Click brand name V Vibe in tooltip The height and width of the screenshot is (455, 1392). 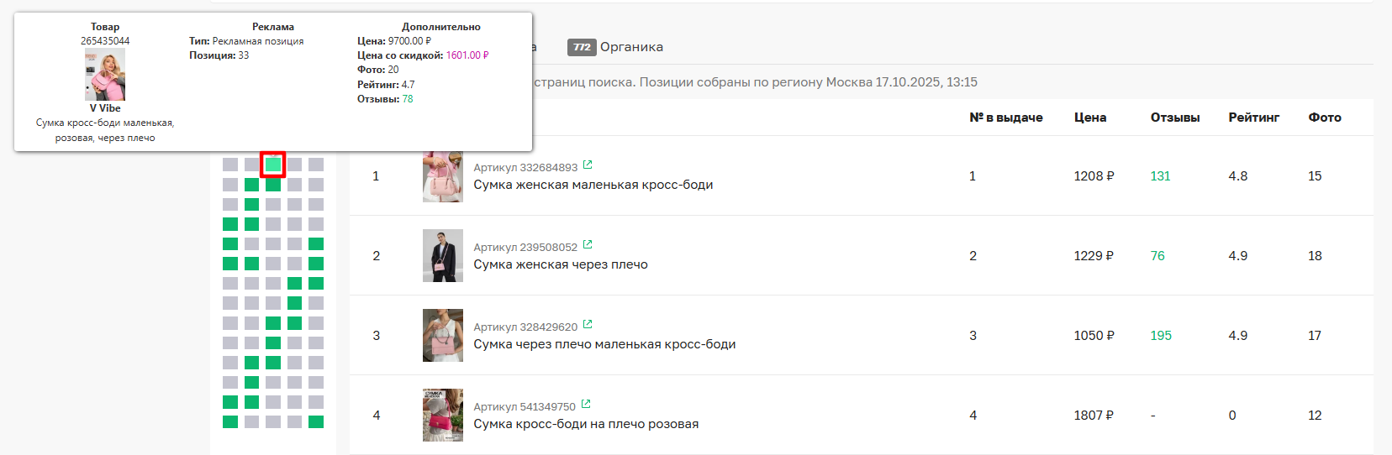click(x=105, y=108)
